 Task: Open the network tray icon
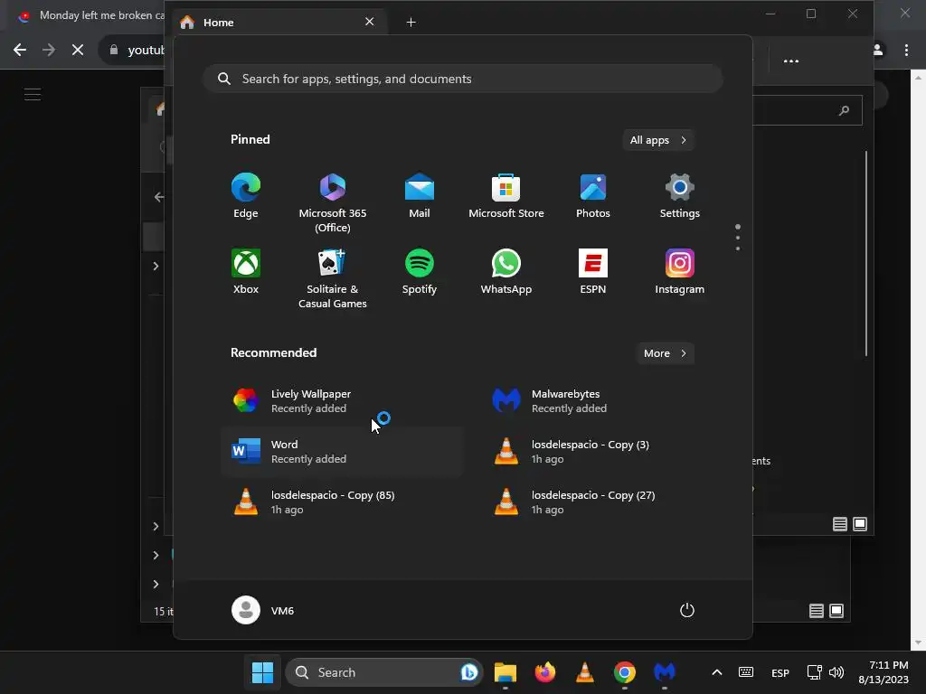point(815,672)
